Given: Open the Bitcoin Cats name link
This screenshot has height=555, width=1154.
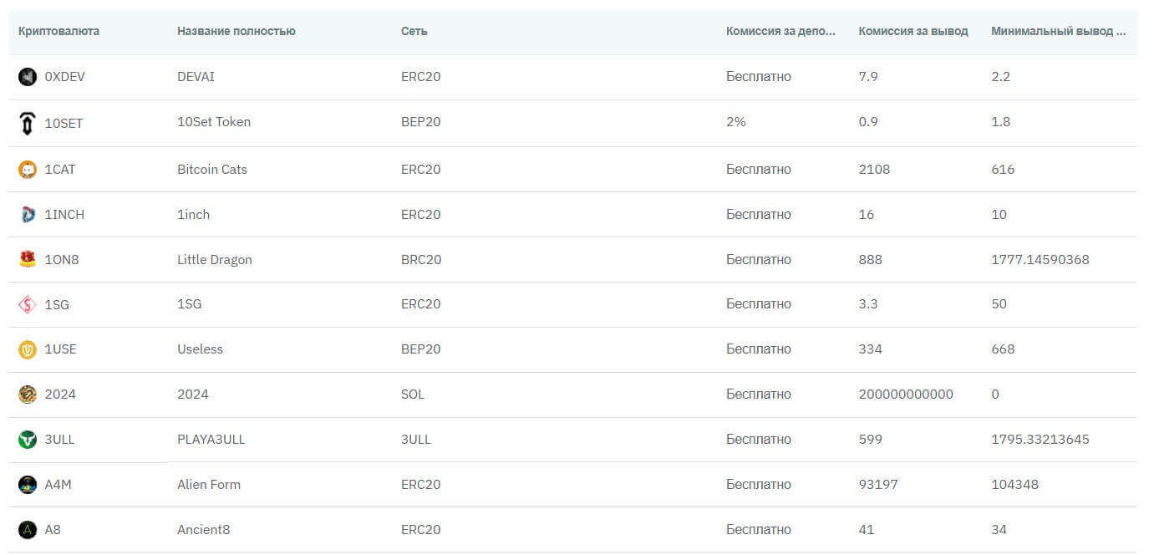Looking at the screenshot, I should point(212,170).
